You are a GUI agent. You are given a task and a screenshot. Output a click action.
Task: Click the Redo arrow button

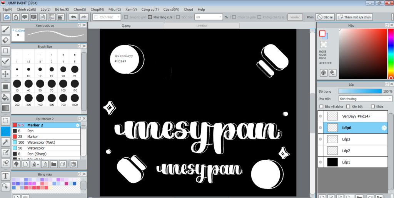point(84,17)
